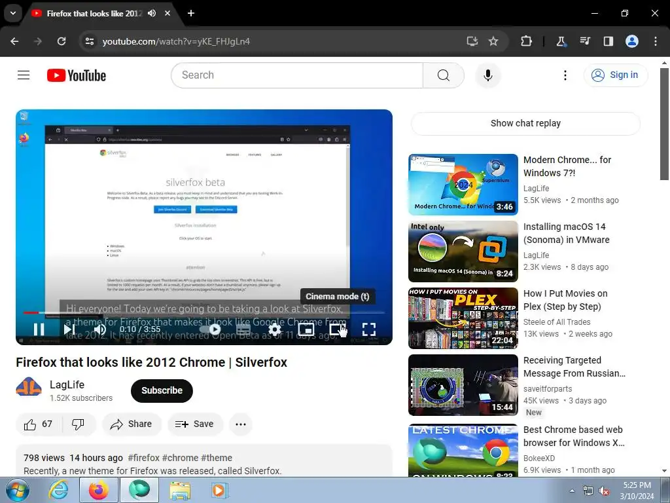
Task: Click the video progress bar
Action: [204, 312]
